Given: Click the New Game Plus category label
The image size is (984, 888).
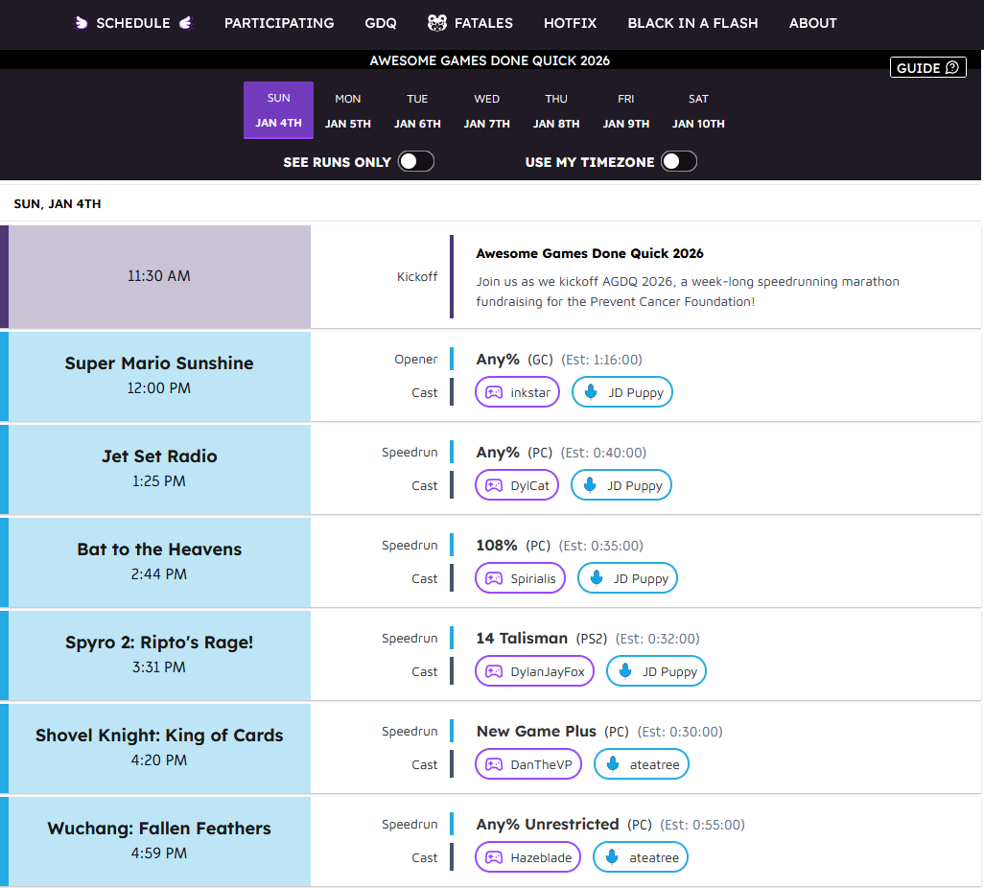Looking at the screenshot, I should [536, 731].
